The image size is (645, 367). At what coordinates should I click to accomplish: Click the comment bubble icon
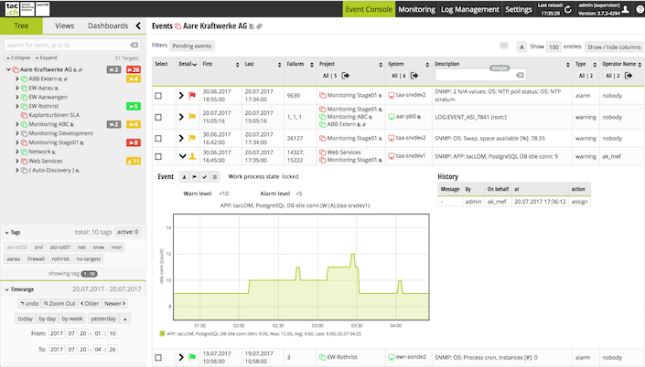504,46
